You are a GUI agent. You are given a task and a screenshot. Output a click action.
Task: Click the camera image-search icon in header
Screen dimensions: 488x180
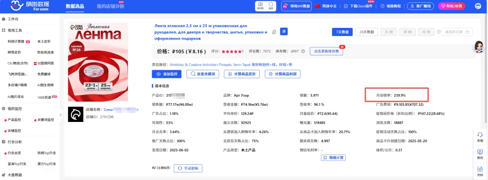tap(260, 6)
